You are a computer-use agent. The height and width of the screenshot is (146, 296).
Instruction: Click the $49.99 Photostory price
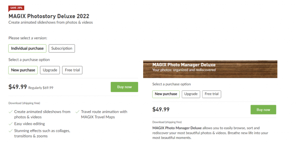pyautogui.click(x=18, y=87)
